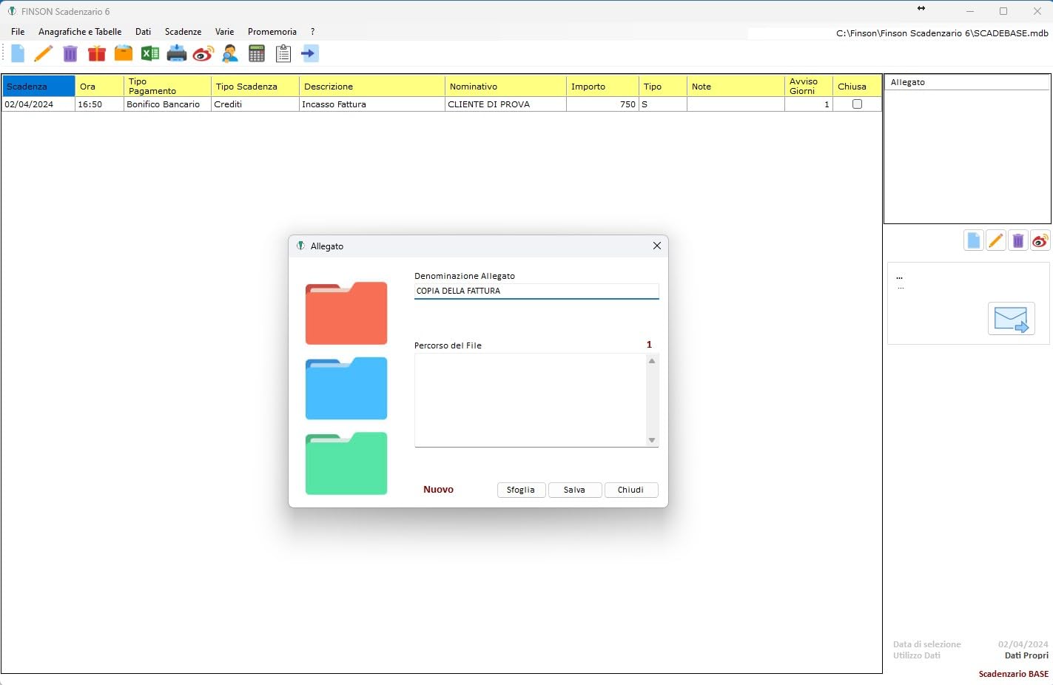Click the Importo column header
This screenshot has width=1053, height=685.
pos(602,86)
